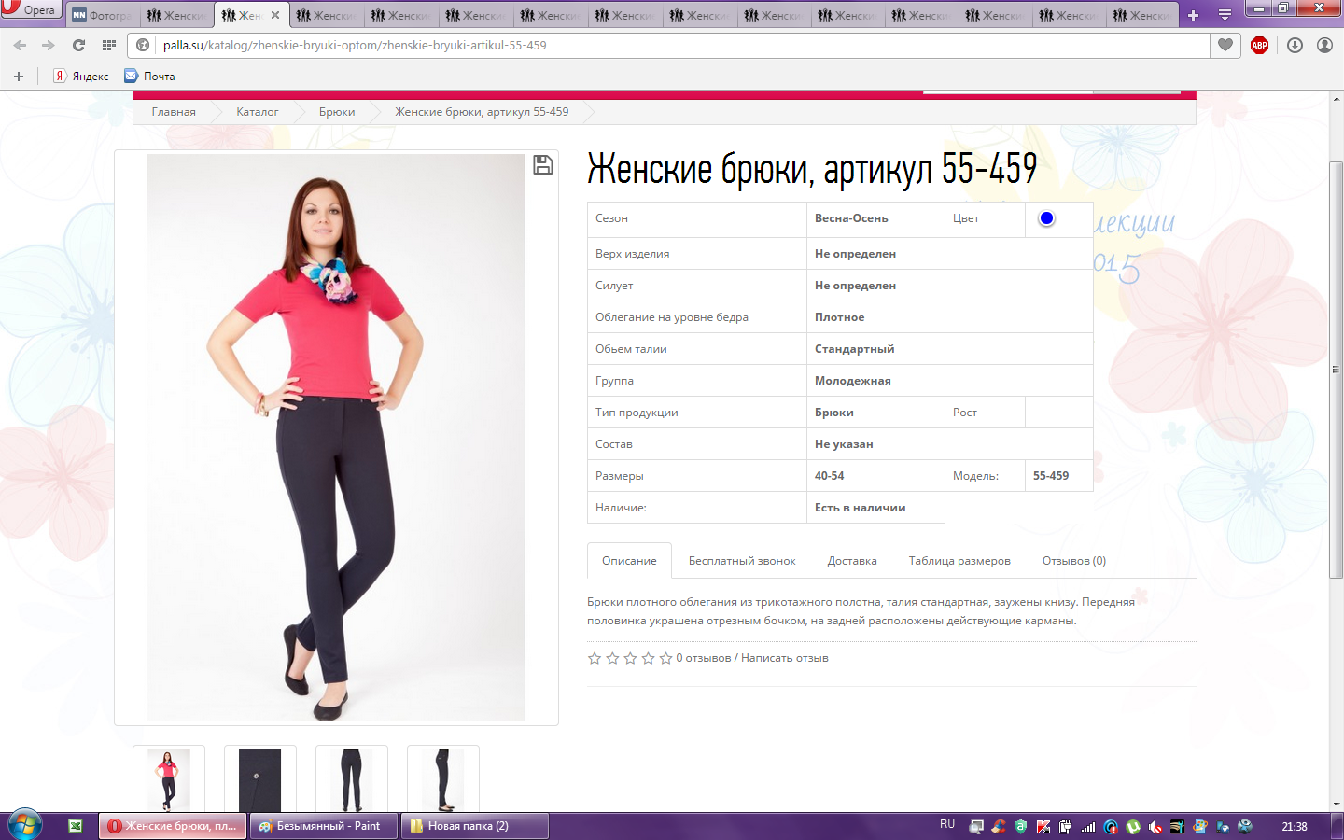Viewport: 1344px width, 840px height.
Task: Open the Брюки breadcrumb link
Action: pyautogui.click(x=337, y=112)
